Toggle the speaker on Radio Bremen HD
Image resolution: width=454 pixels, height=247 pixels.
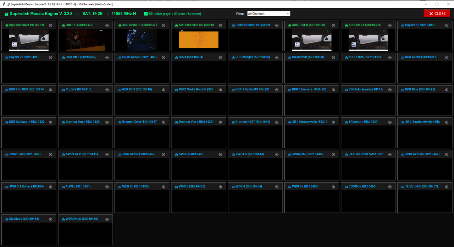(277, 25)
